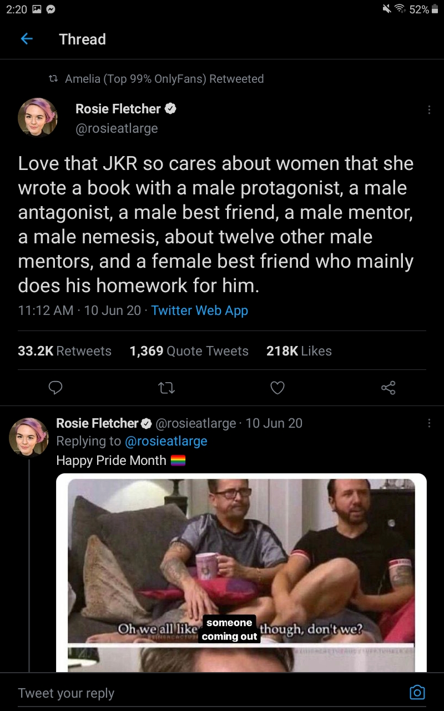Tap the Tweet your reply field
Viewport: 444px width, 711px height.
(x=211, y=693)
